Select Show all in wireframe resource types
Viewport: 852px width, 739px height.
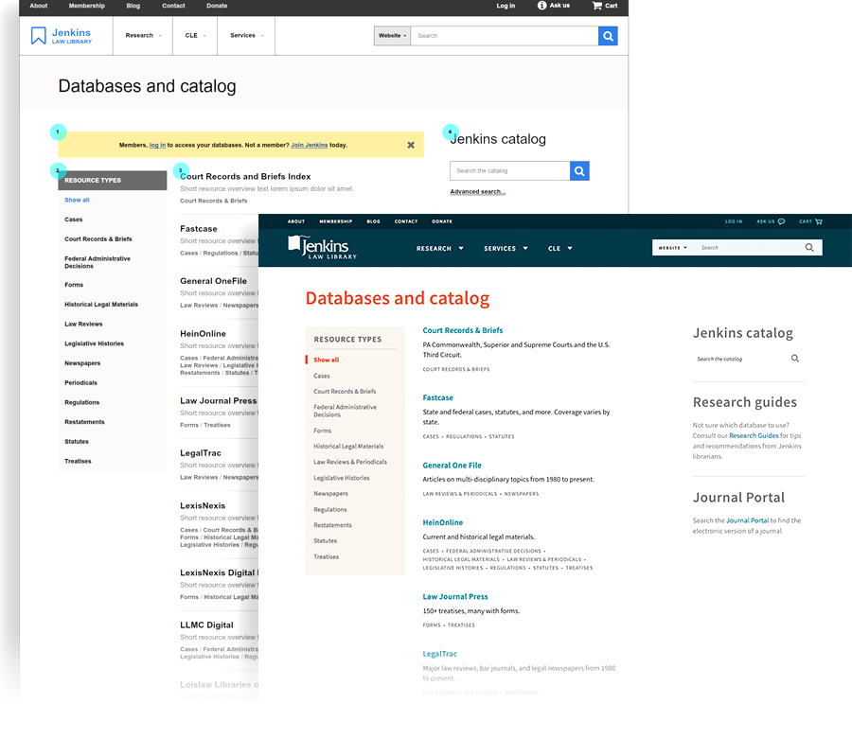78,200
